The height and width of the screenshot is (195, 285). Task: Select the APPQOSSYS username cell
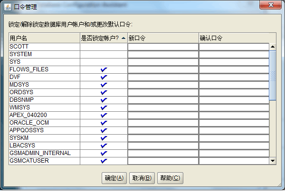tap(44, 130)
